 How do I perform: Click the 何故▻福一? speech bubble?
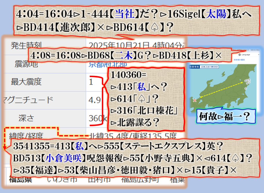pyautogui.click(x=225, y=116)
